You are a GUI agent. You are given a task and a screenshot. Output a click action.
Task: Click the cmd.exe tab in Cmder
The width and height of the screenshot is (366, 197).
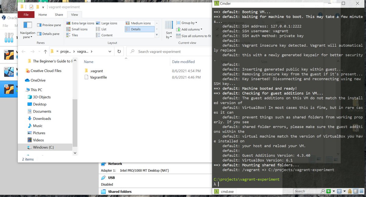pos(224,191)
